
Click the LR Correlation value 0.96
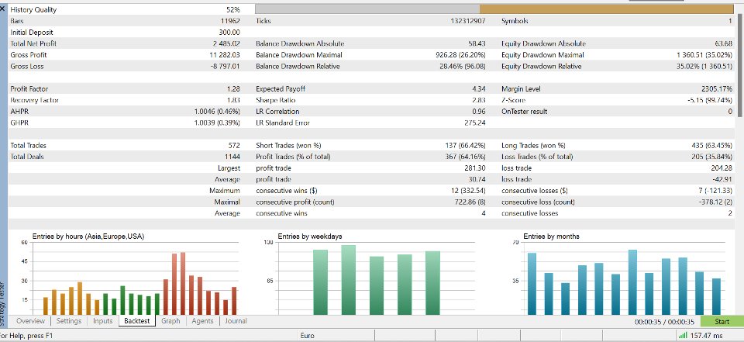479,112
